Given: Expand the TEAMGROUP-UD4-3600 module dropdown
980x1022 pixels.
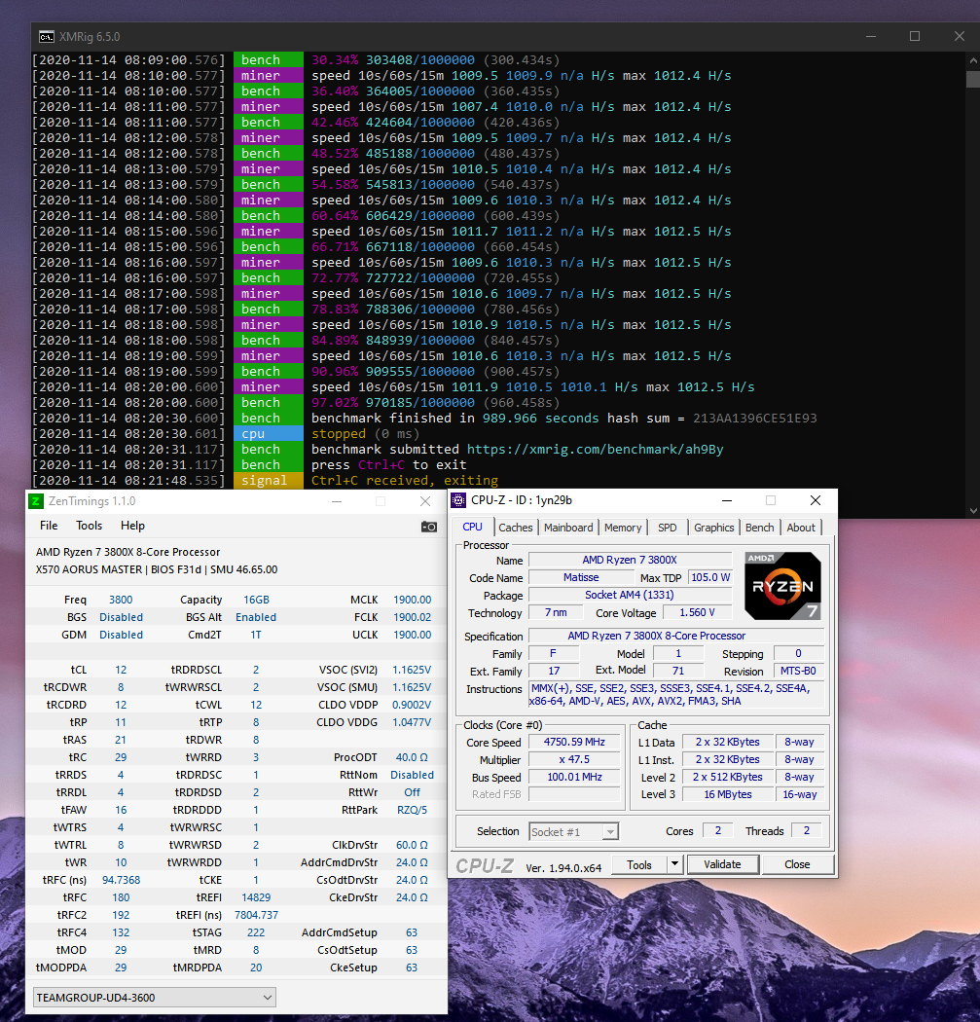Looking at the screenshot, I should (x=155, y=998).
